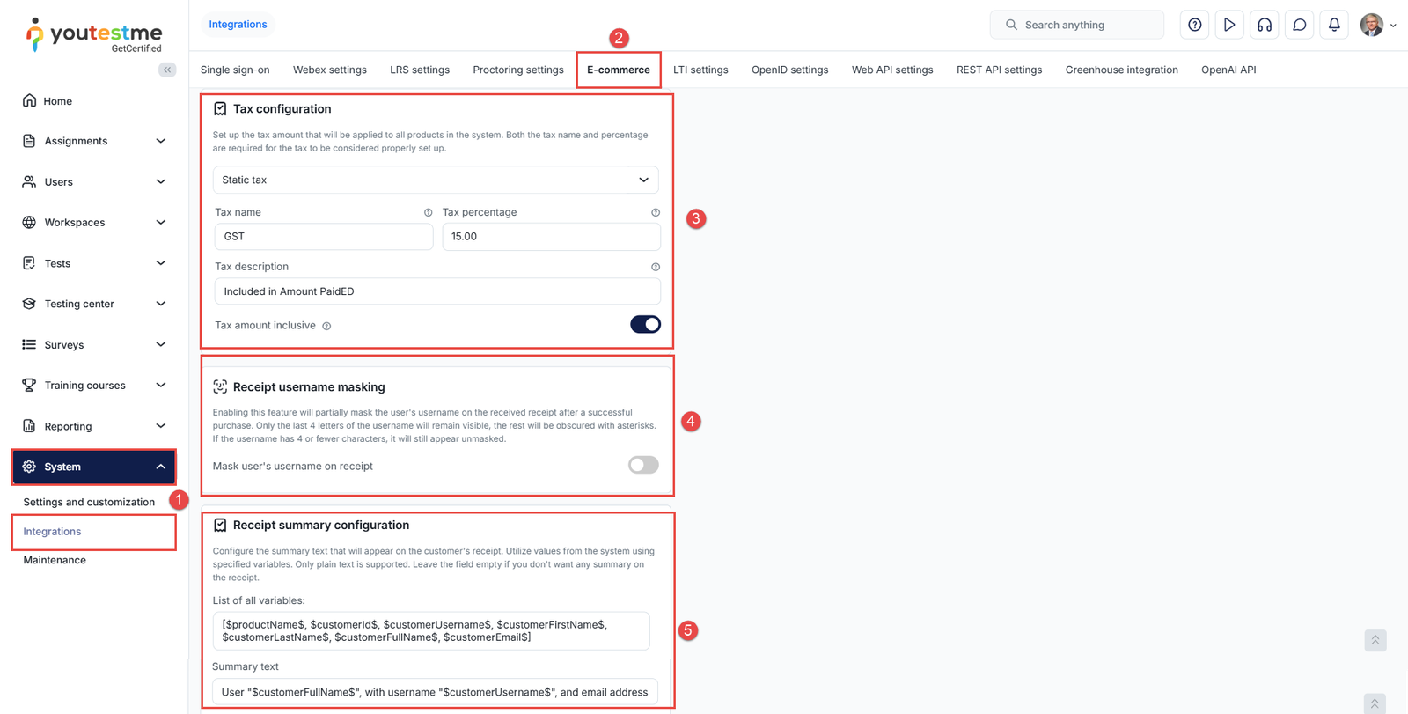Click the Tax percentage info icon
1408x714 pixels.
[656, 212]
